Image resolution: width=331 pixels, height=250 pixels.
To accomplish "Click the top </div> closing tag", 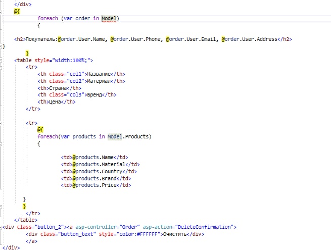I will pyautogui.click(x=23, y=4).
